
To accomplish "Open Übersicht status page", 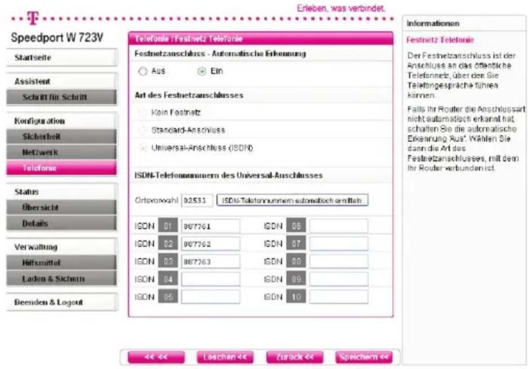I will (62, 208).
